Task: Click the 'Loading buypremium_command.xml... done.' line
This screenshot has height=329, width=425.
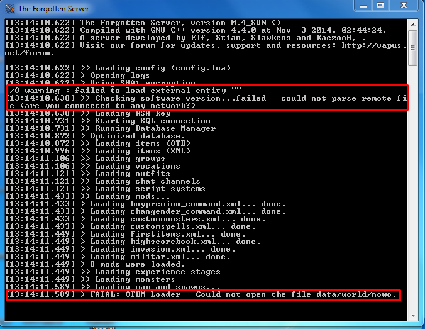Action: pos(146,204)
